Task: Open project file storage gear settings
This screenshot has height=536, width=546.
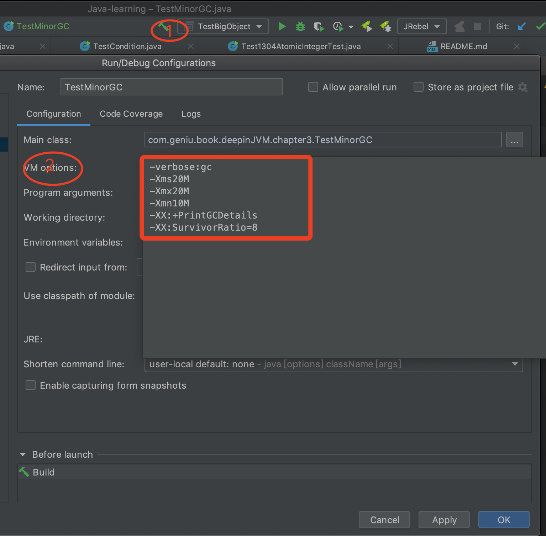Action: pos(523,87)
